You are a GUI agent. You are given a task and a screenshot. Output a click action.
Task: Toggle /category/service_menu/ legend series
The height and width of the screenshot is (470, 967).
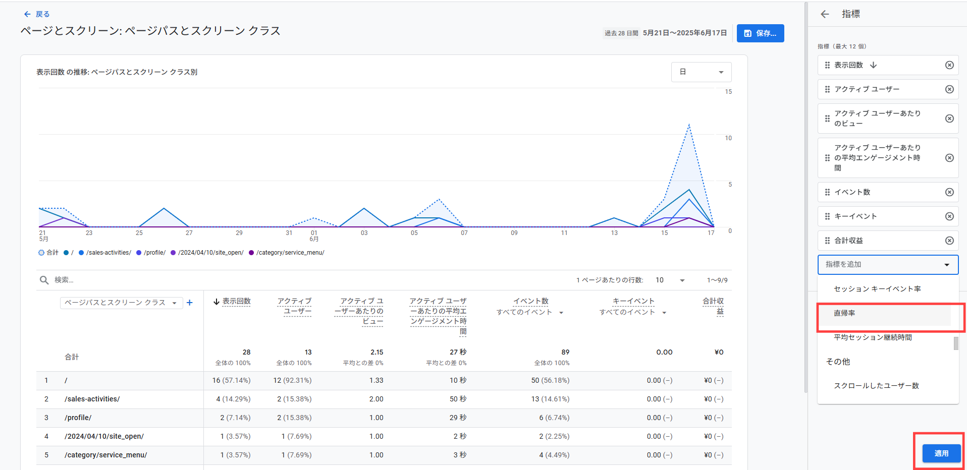click(x=287, y=253)
